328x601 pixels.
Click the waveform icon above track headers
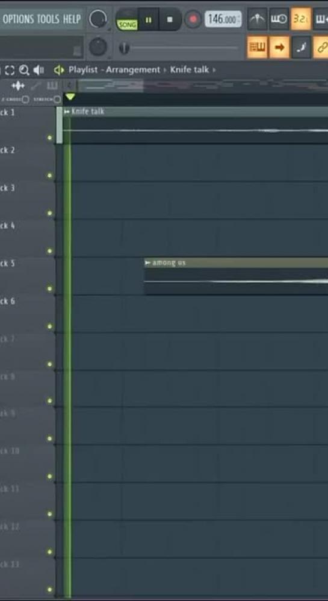pos(18,86)
